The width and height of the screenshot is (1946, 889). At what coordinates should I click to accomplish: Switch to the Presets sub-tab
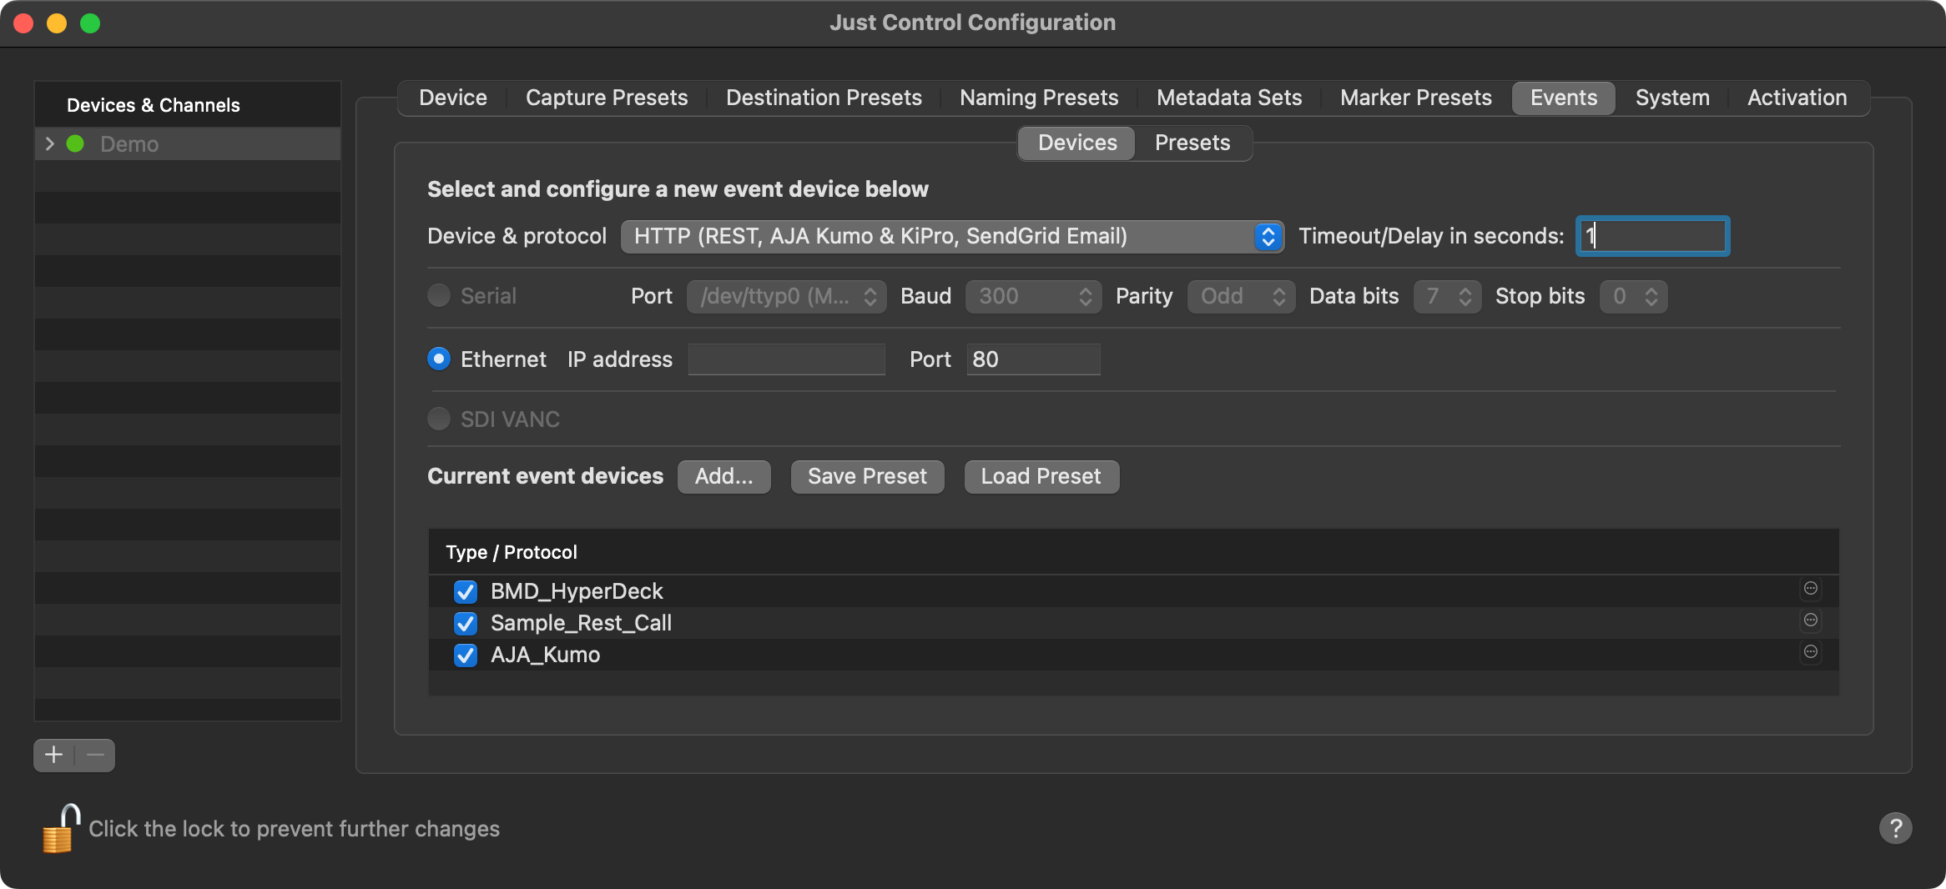(1192, 143)
